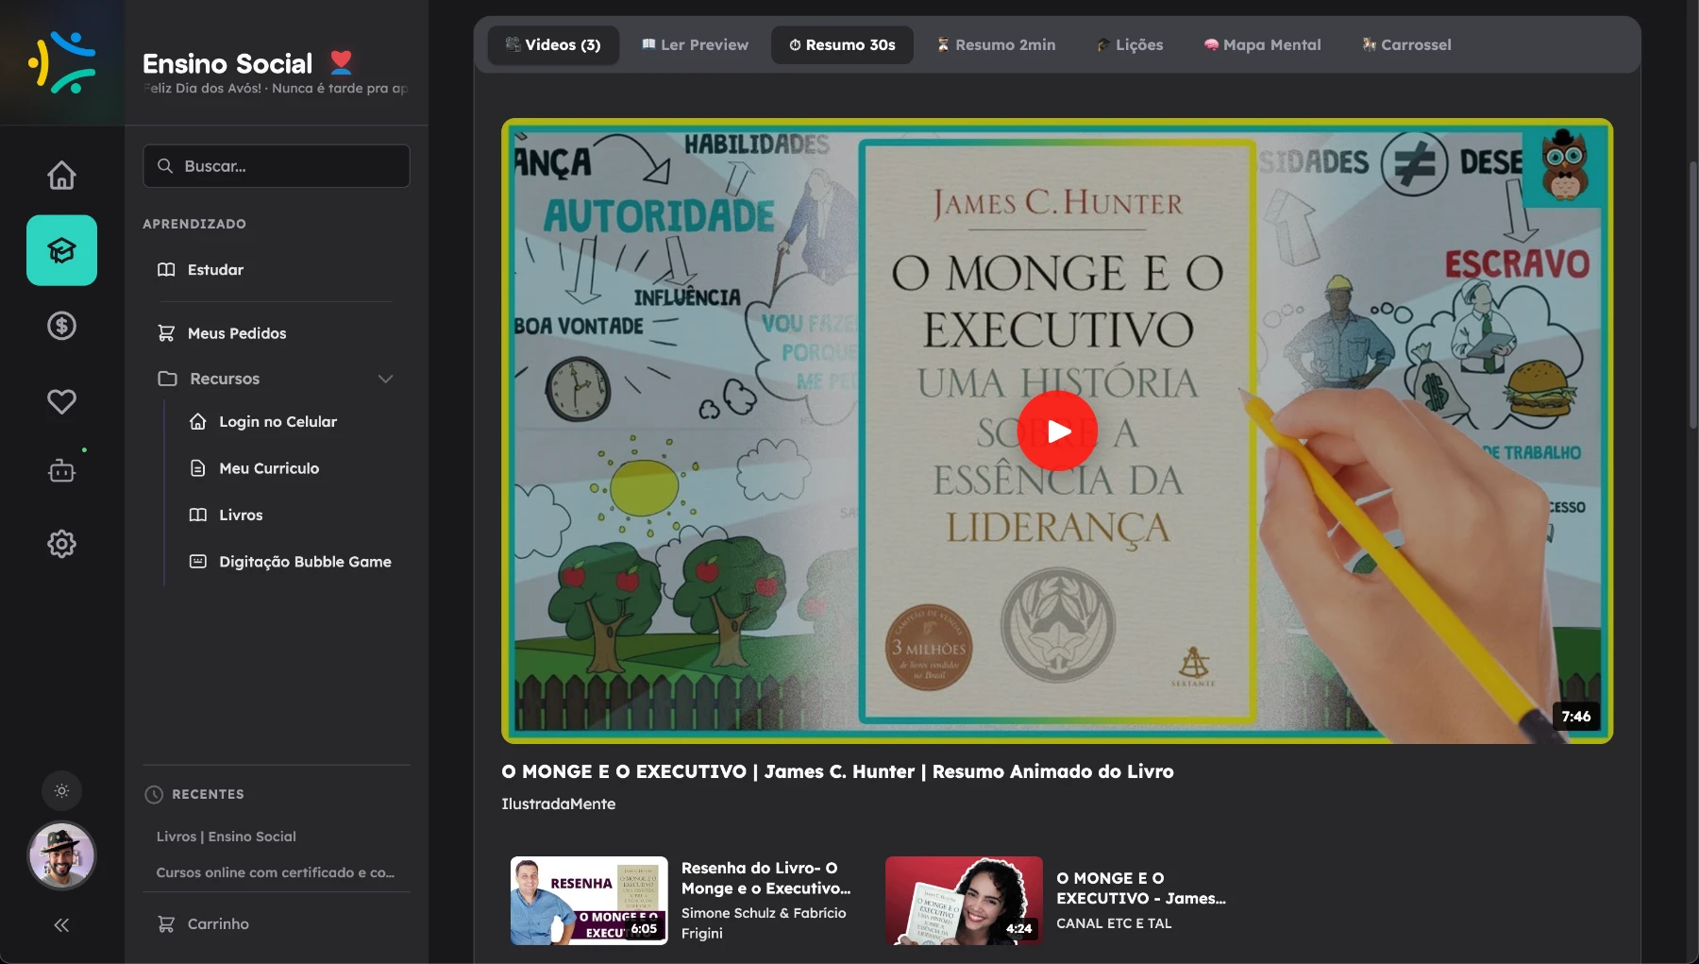This screenshot has width=1699, height=964.
Task: Switch to Videos (3) tab
Action: coord(553,45)
